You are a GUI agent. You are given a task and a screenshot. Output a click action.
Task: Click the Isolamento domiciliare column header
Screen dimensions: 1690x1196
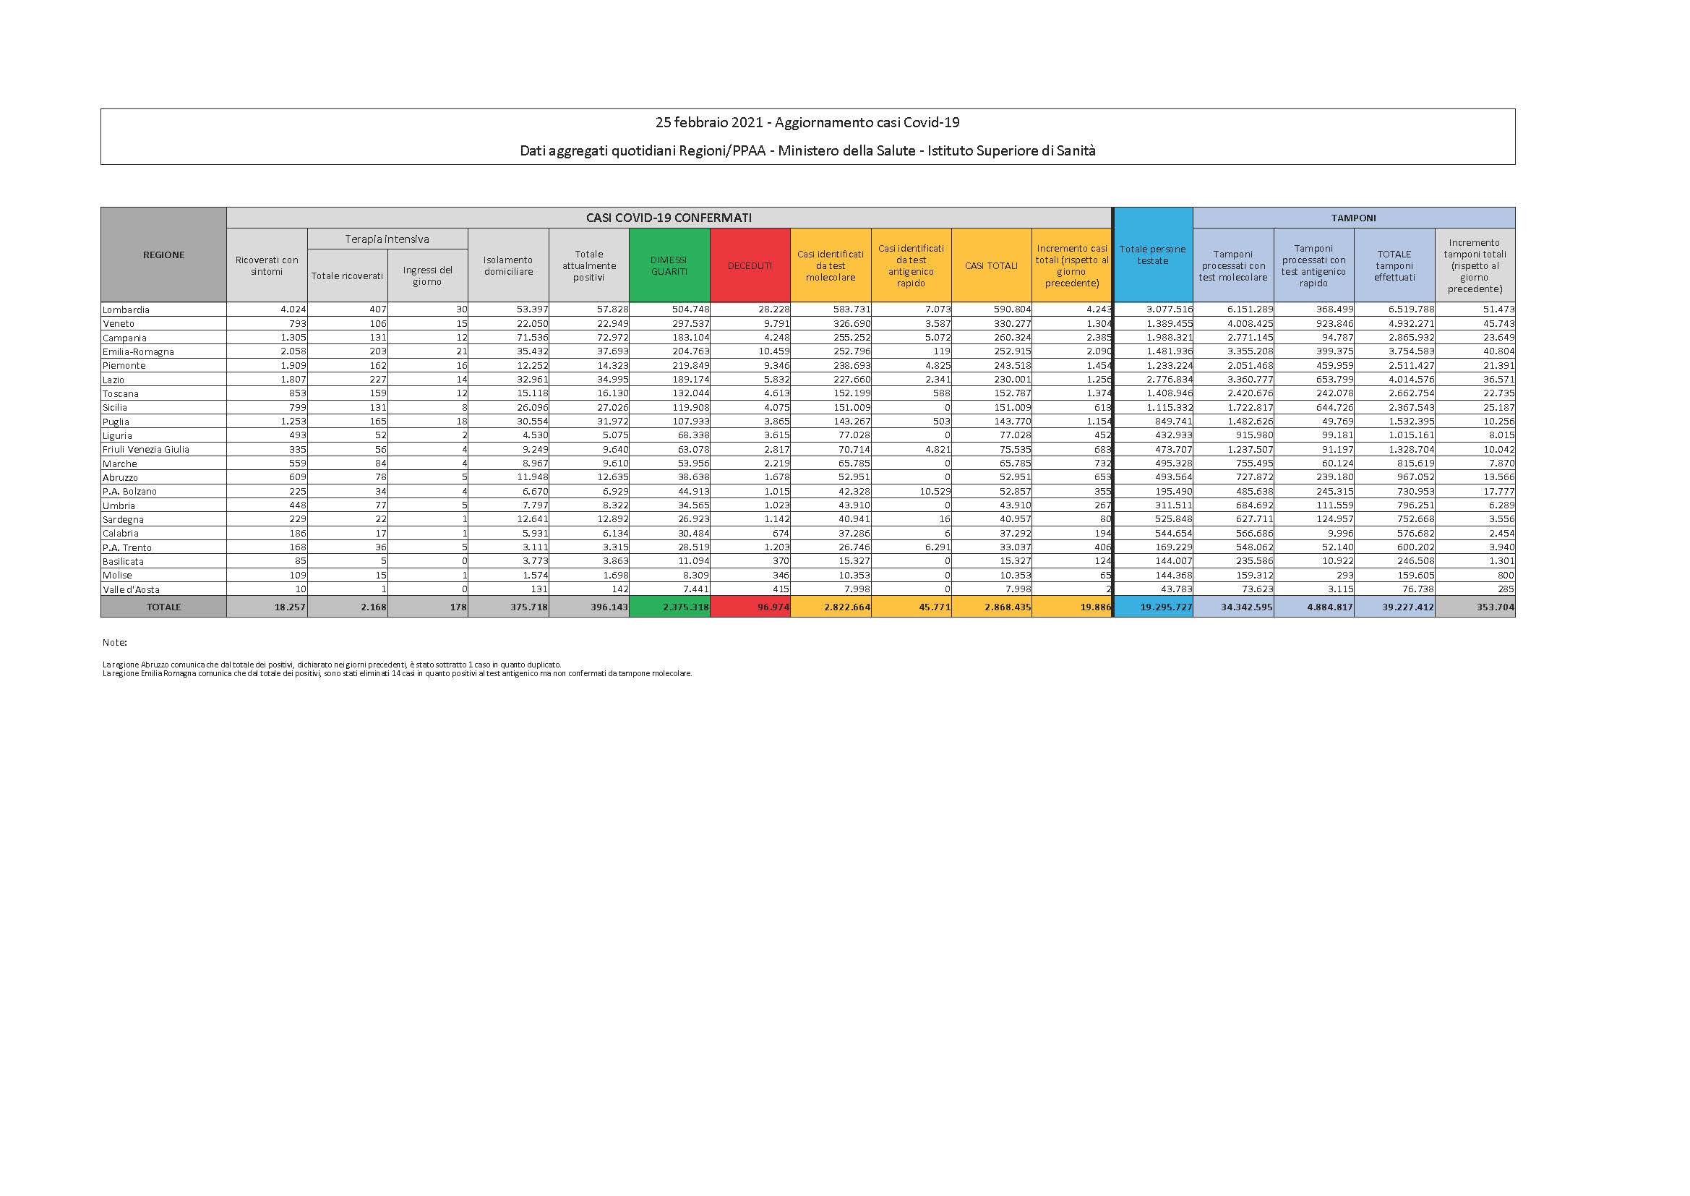point(508,265)
